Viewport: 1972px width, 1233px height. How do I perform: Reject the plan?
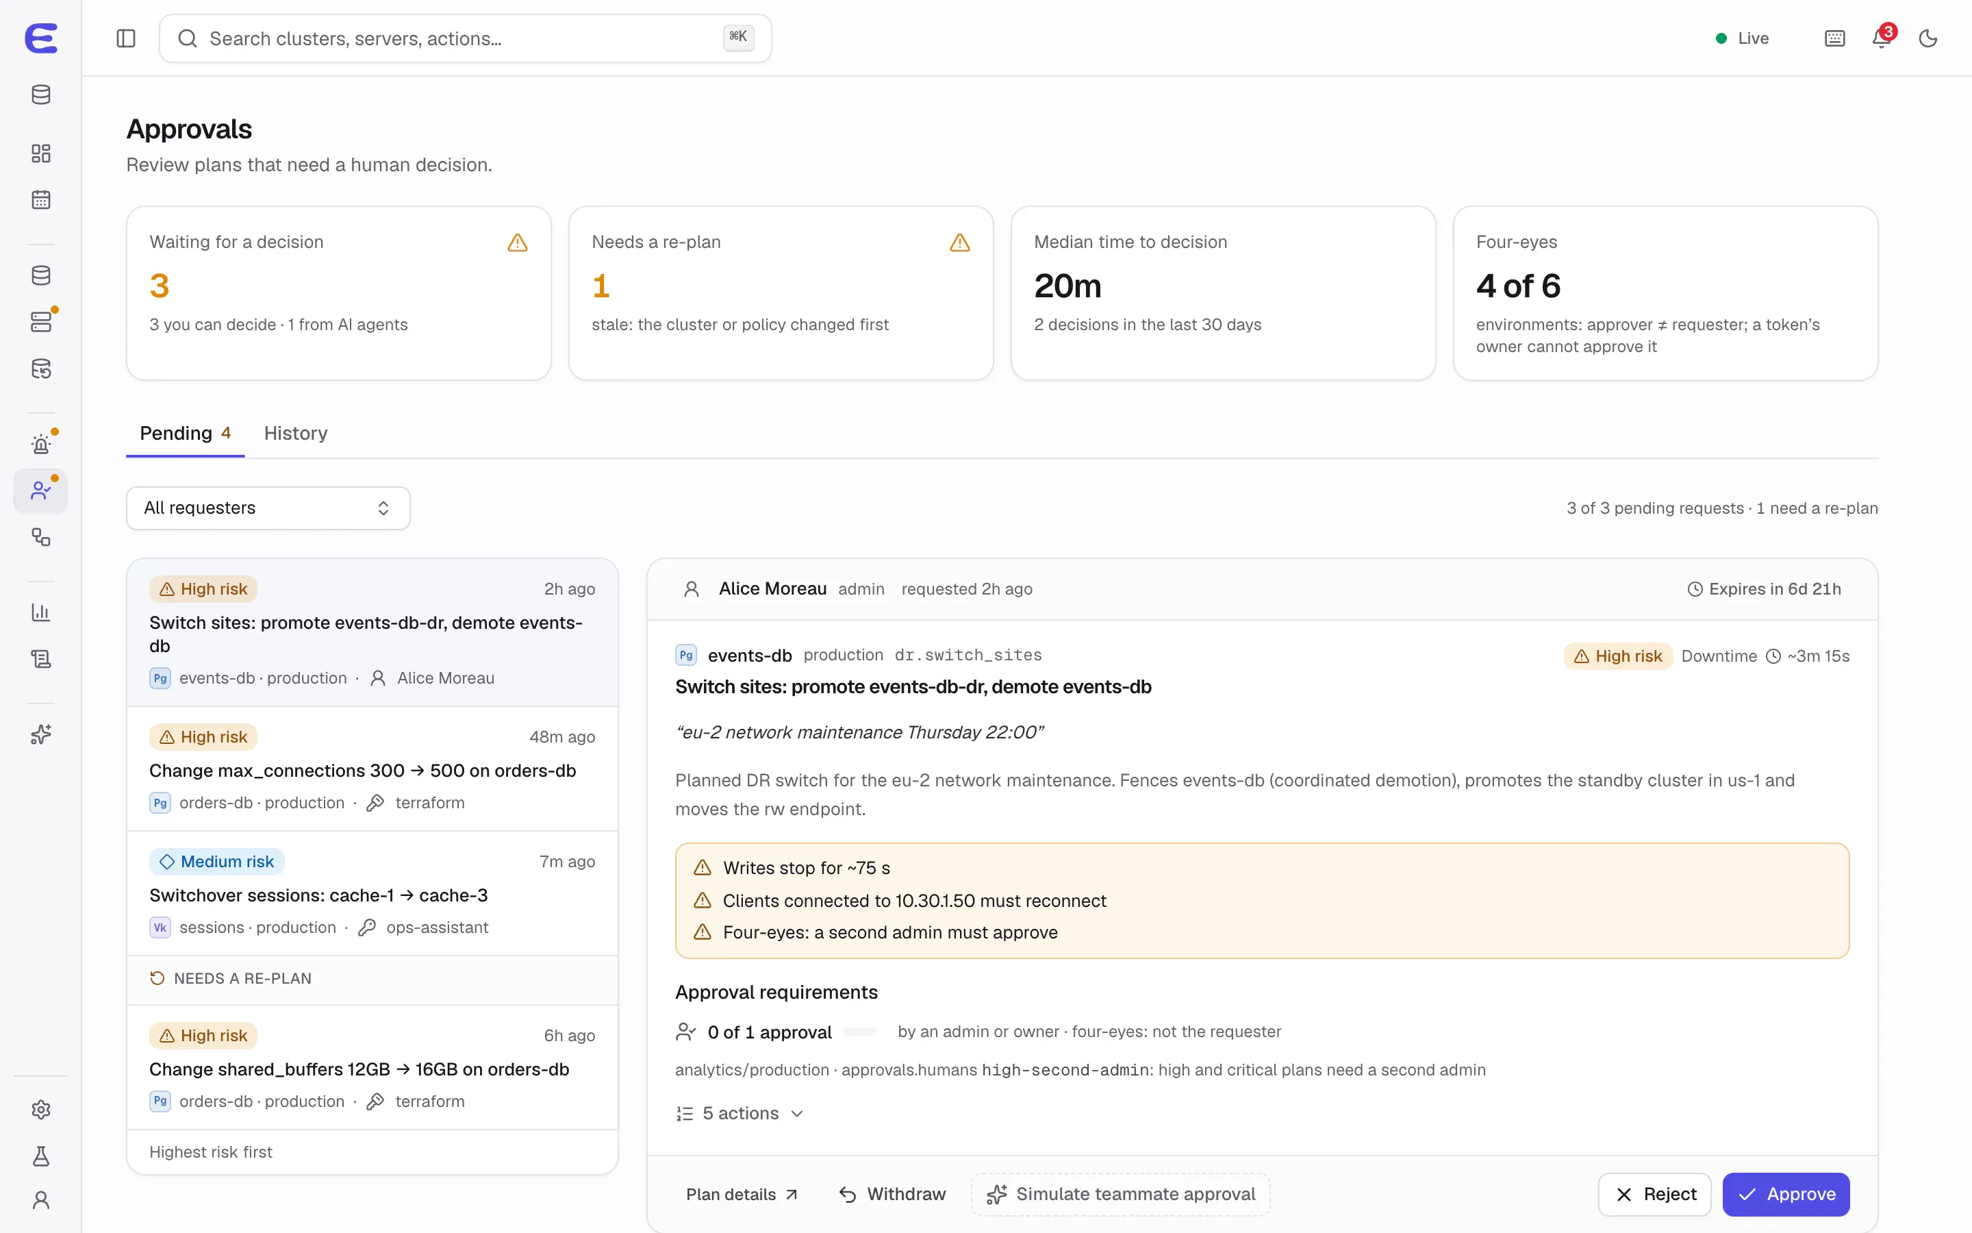pos(1654,1195)
